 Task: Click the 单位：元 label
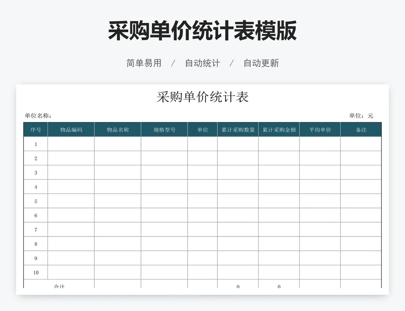[x=361, y=116]
